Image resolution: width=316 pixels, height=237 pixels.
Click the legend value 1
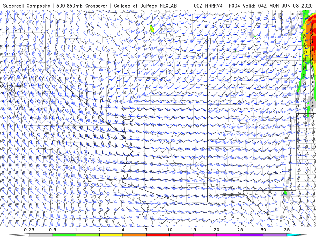[76, 230]
